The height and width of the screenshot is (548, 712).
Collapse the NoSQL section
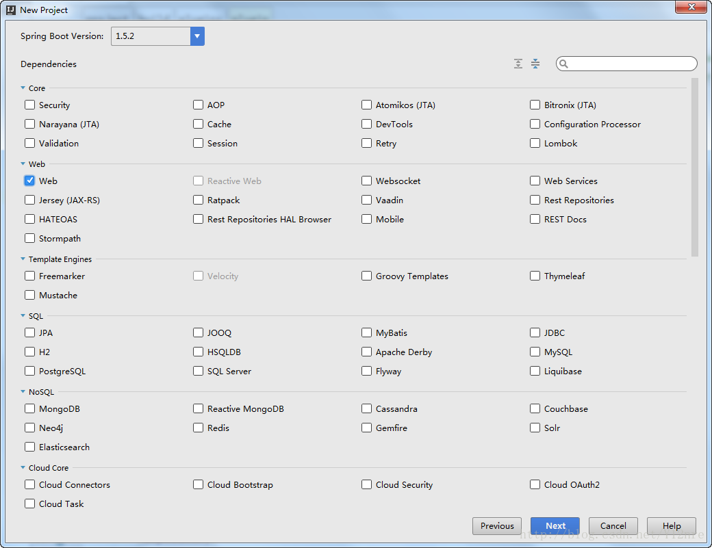click(23, 391)
